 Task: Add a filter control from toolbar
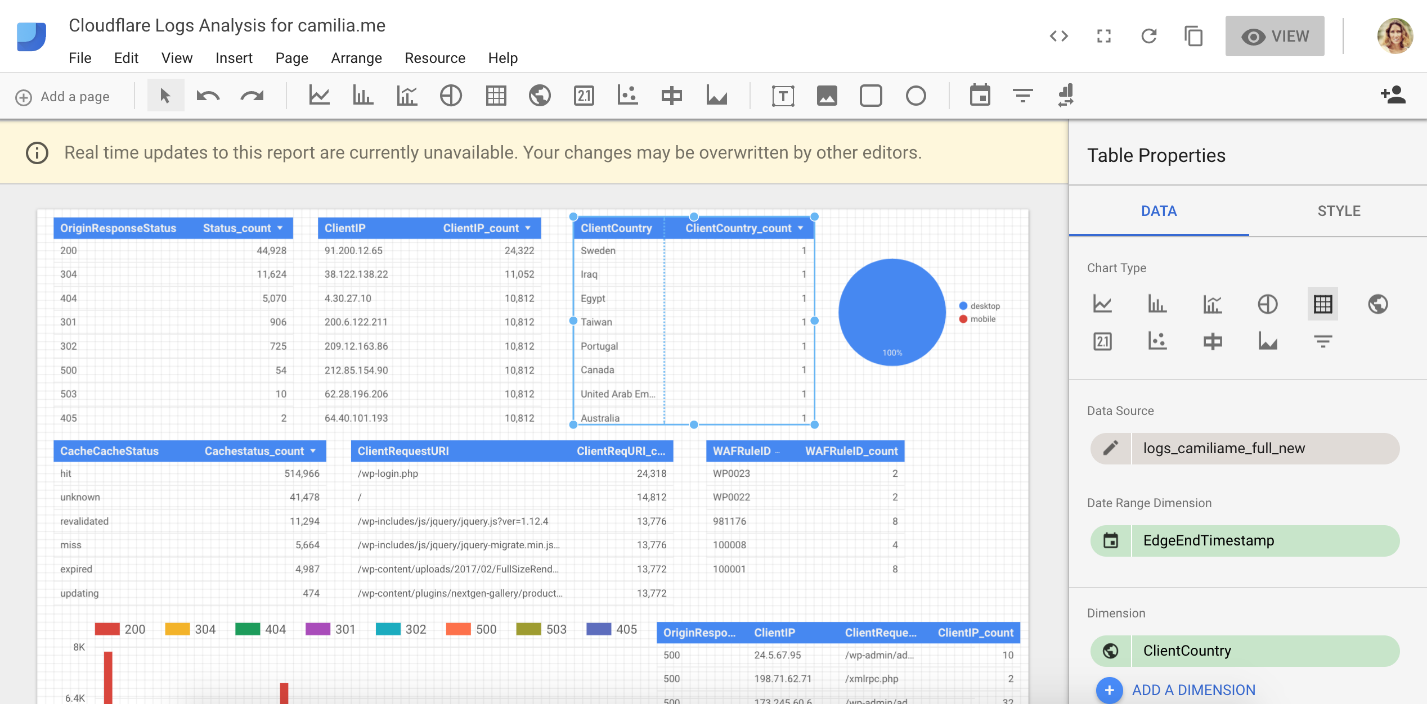pyautogui.click(x=1023, y=96)
